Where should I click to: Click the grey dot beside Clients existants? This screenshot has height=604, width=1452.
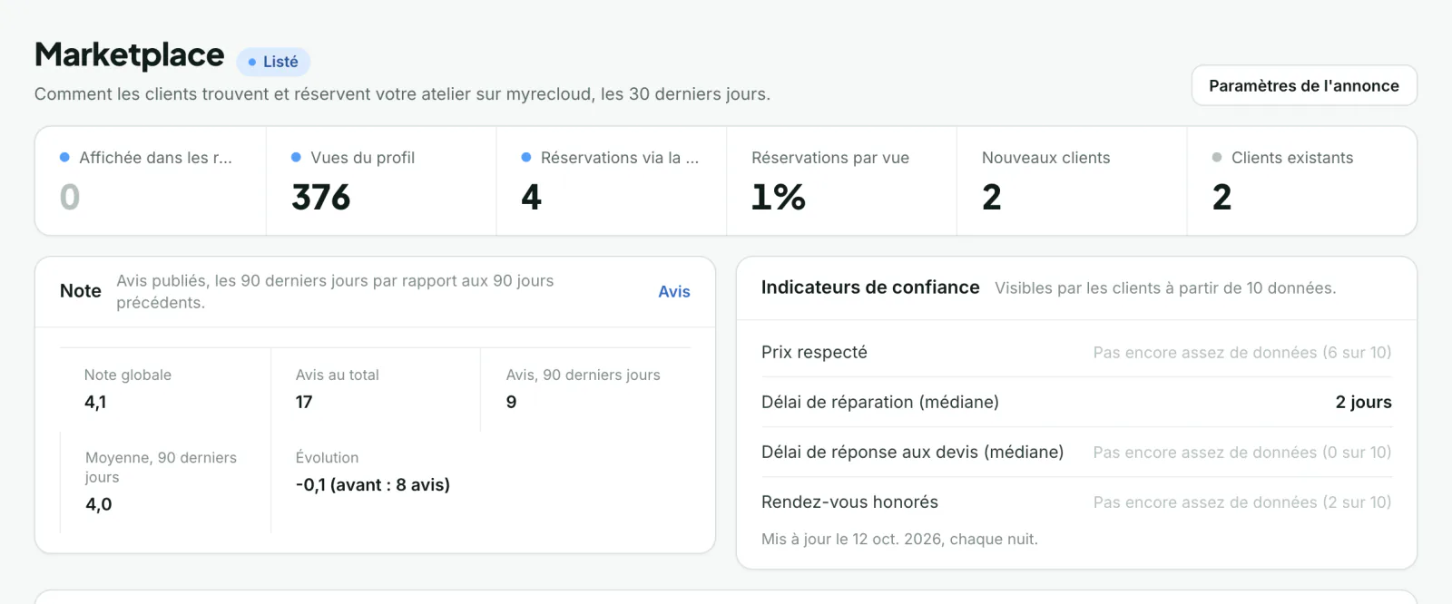[x=1217, y=157]
